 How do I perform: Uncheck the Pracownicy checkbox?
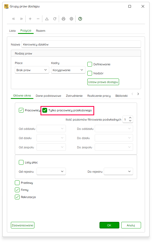tap(21, 110)
